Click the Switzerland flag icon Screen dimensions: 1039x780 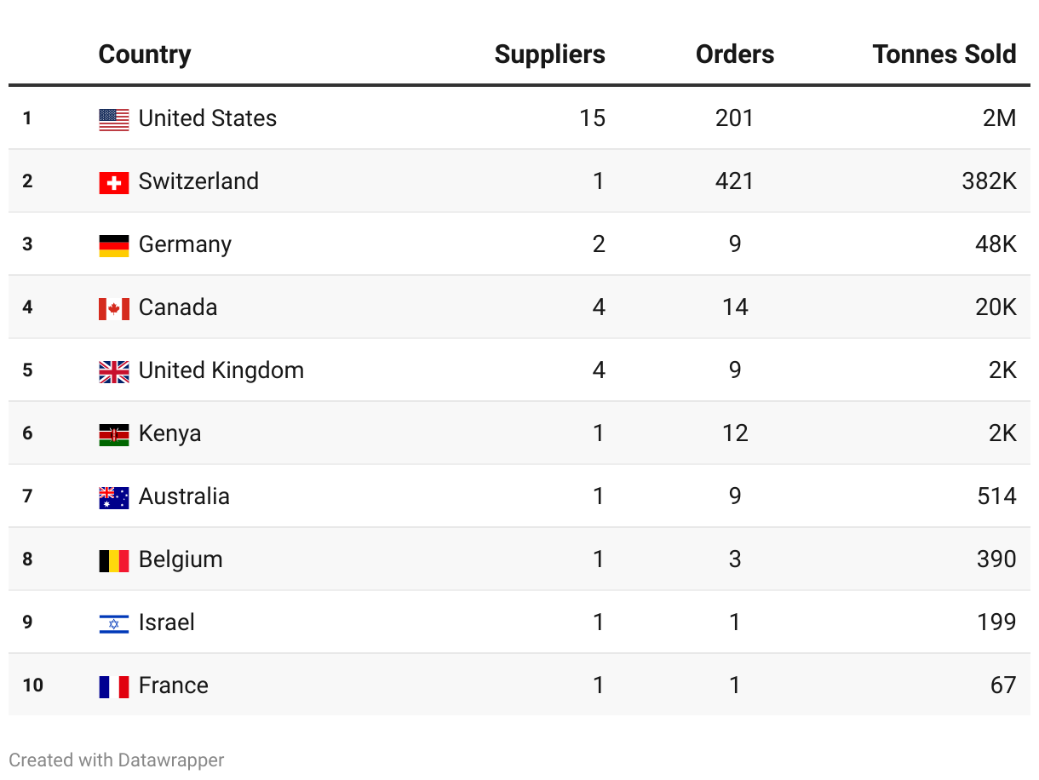(114, 182)
